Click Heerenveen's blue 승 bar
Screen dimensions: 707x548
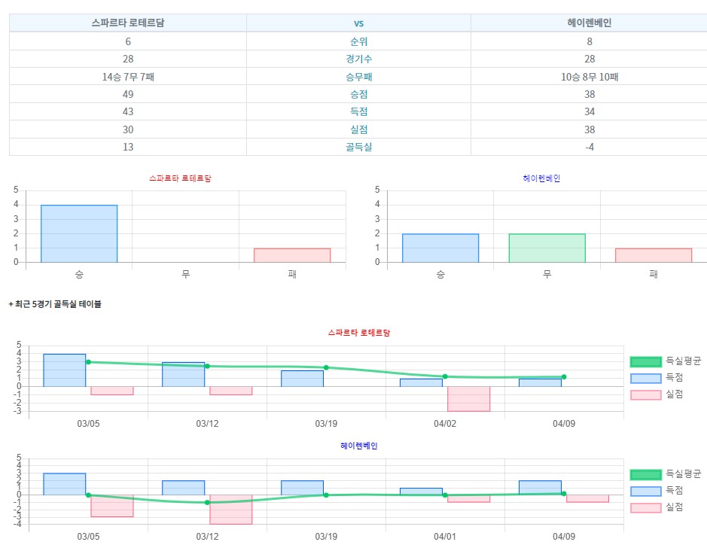point(440,248)
